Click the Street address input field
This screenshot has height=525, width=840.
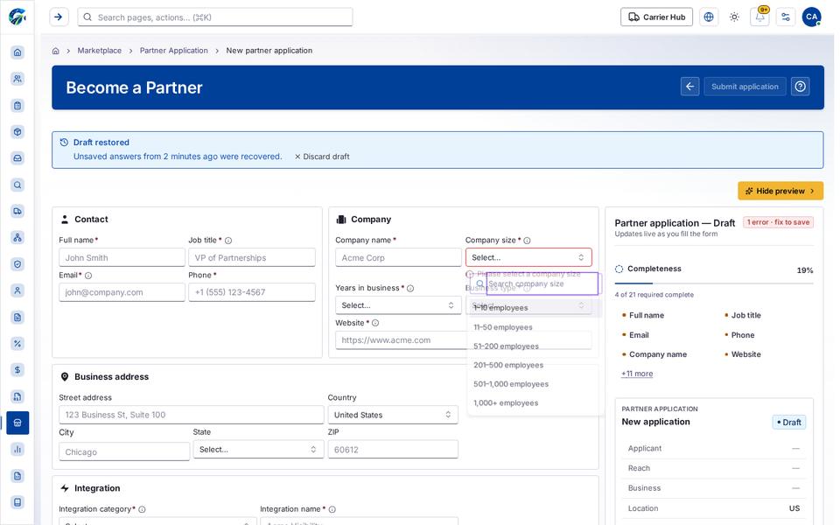[192, 415]
